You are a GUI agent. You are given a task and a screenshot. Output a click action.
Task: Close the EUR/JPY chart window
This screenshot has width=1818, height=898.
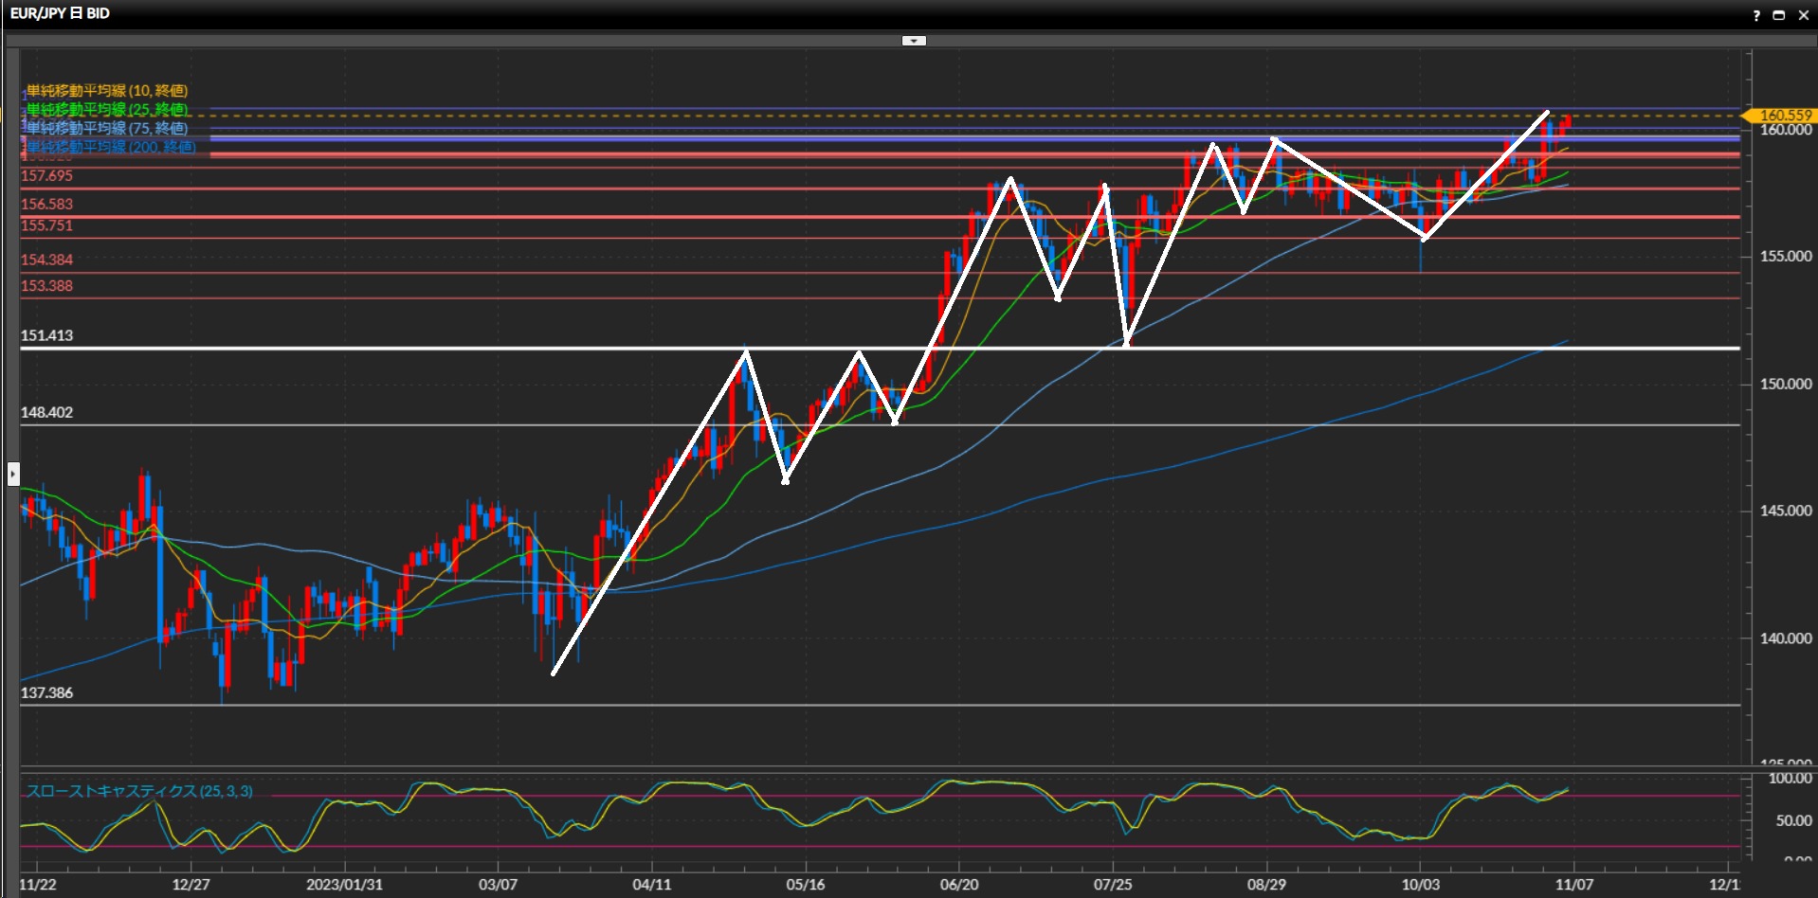pyautogui.click(x=1803, y=15)
